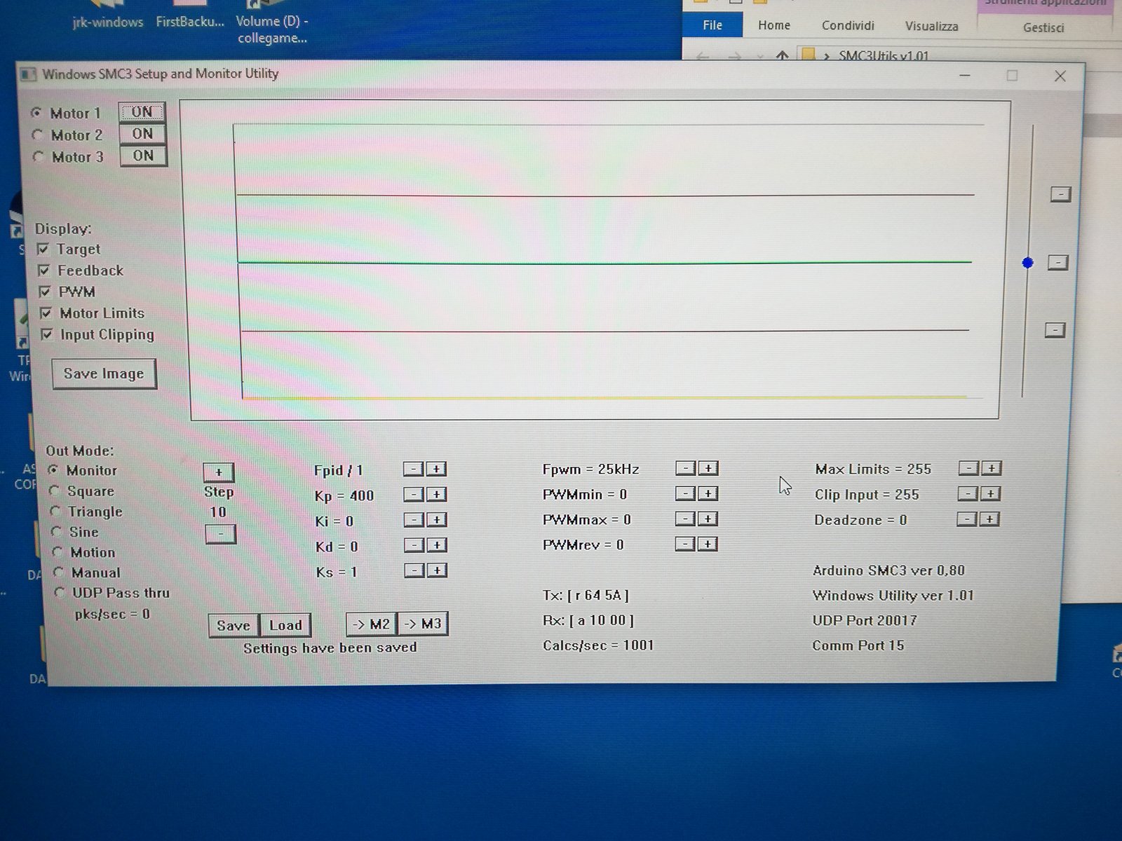This screenshot has width=1122, height=841.
Task: Toggle the Motor 2 ON button
Action: coord(142,134)
